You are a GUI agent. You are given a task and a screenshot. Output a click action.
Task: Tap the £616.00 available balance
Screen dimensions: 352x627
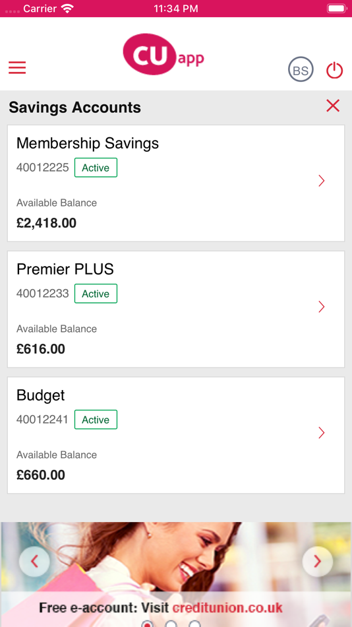pyautogui.click(x=41, y=349)
